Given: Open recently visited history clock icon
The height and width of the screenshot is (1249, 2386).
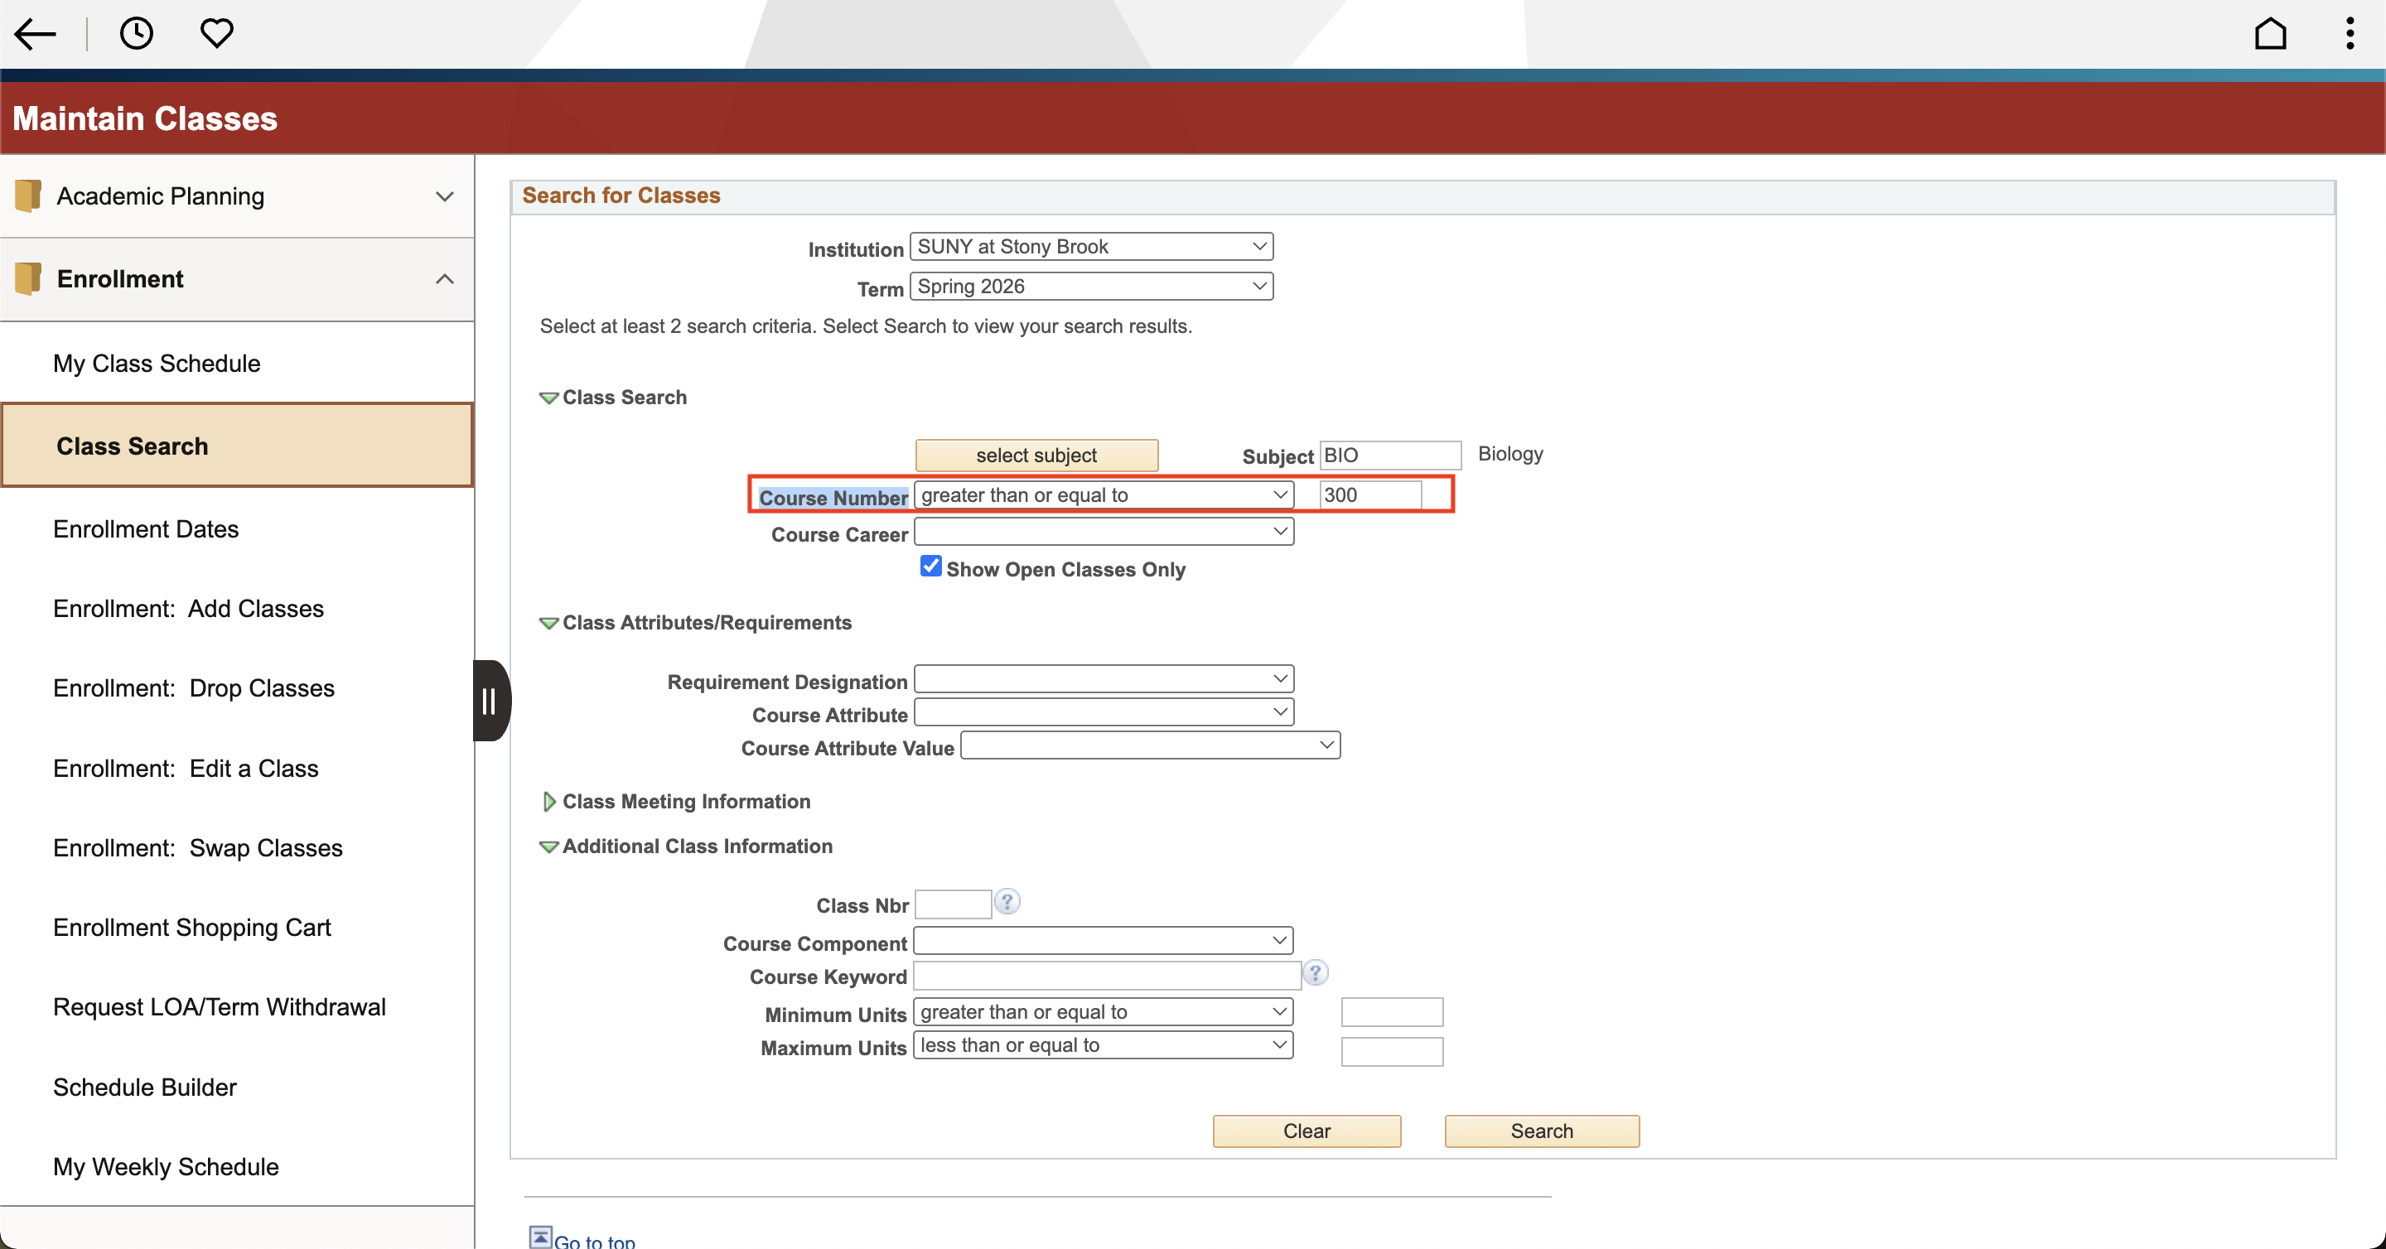Looking at the screenshot, I should [136, 33].
